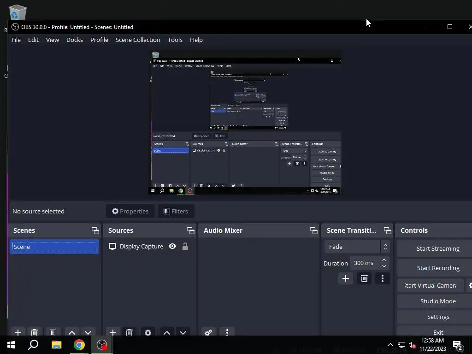472x354 pixels.
Task: Click the Properties button
Action: (x=130, y=211)
